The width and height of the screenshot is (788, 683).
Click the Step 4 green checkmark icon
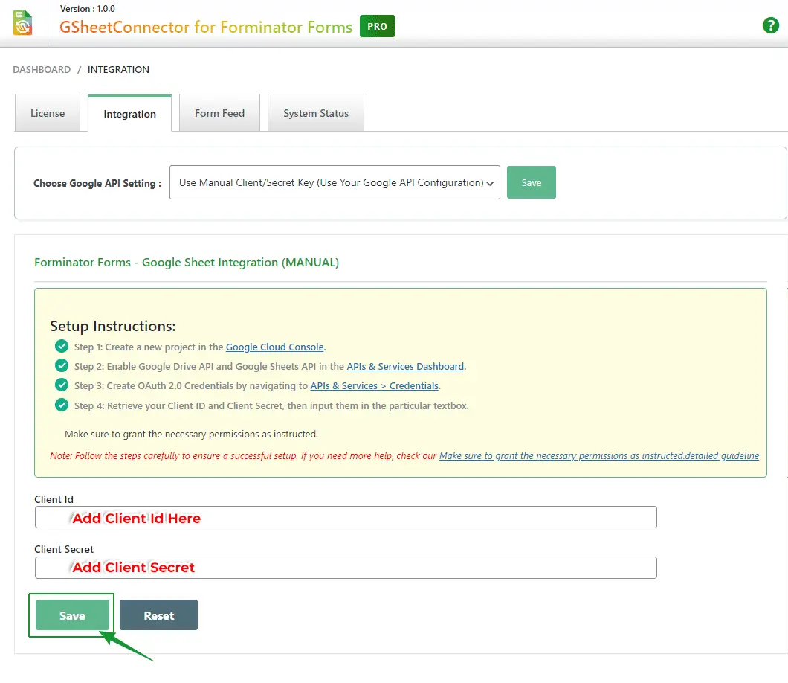coord(62,405)
